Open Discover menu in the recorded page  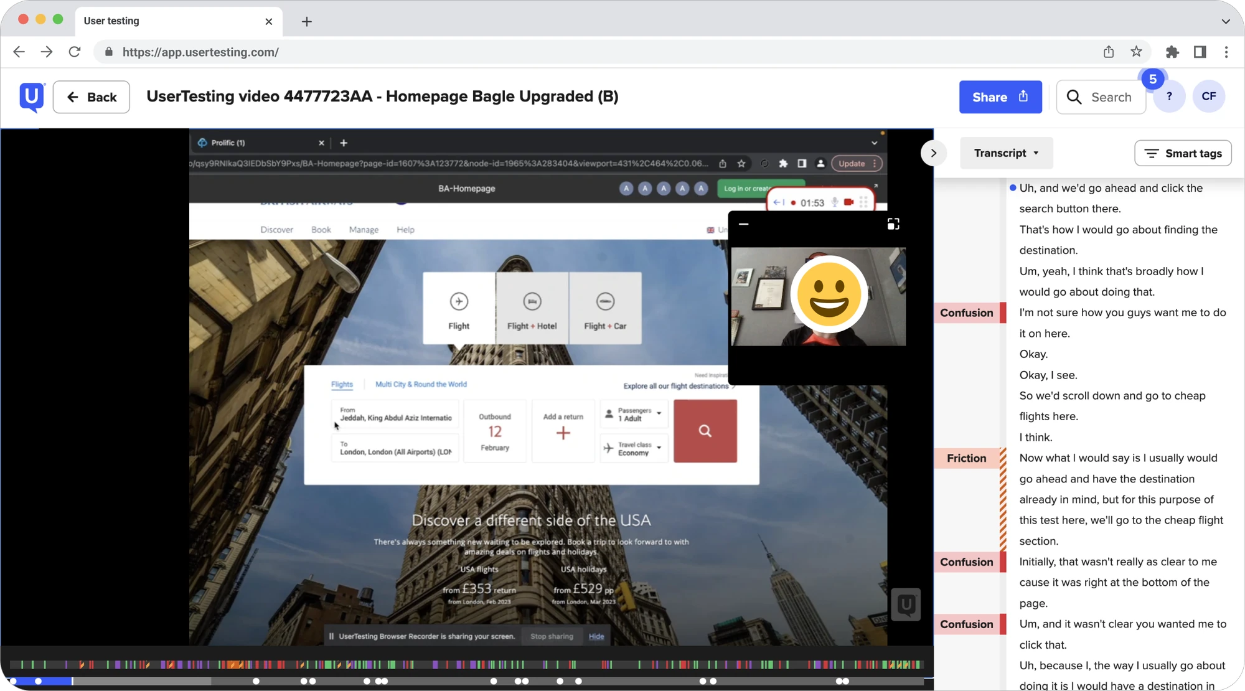tap(276, 230)
